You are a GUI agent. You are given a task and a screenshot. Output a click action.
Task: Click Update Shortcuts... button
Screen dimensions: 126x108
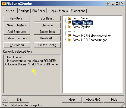coord(17,38)
